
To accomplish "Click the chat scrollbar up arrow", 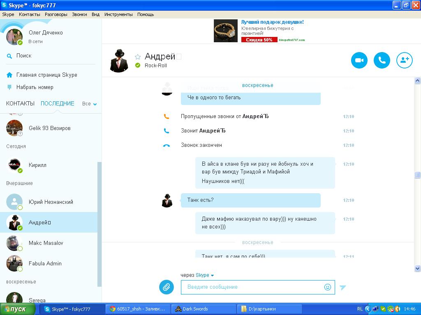I will (x=418, y=81).
